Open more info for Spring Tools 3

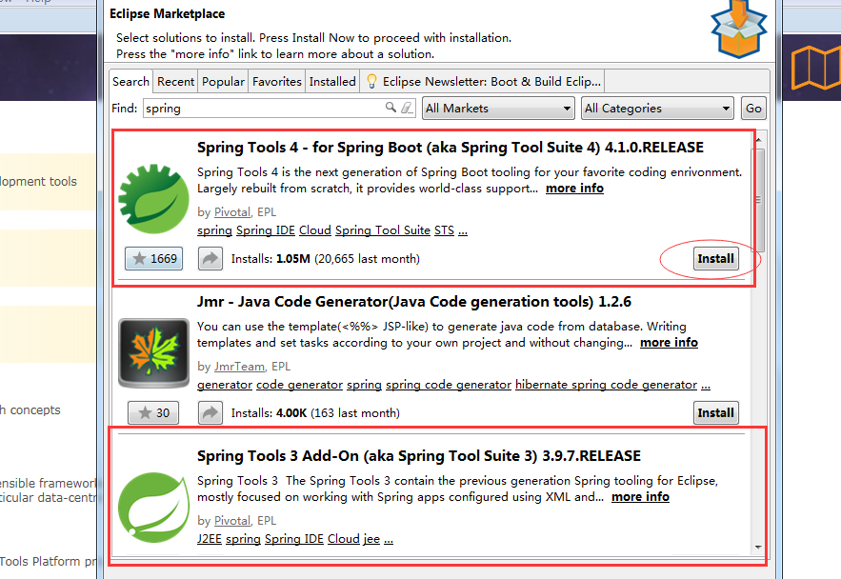tap(640, 496)
